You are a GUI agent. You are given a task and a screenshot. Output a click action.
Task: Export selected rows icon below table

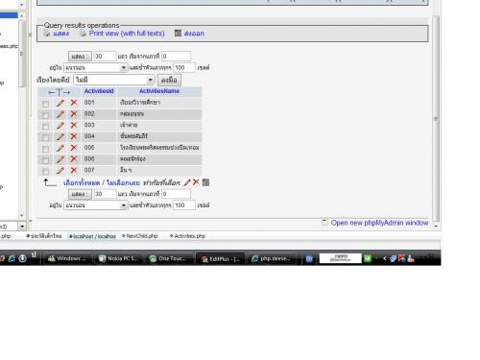205,182
